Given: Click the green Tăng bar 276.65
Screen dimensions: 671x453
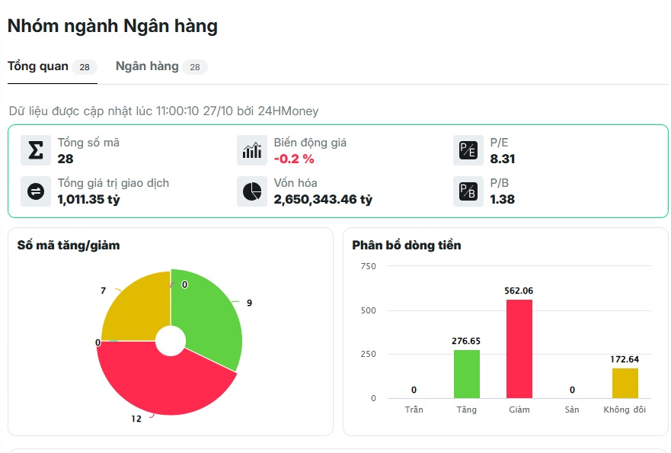Looking at the screenshot, I should click(x=466, y=374).
